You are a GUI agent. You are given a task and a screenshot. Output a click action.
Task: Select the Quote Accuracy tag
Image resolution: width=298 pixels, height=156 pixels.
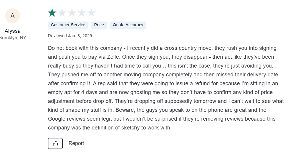tap(128, 25)
